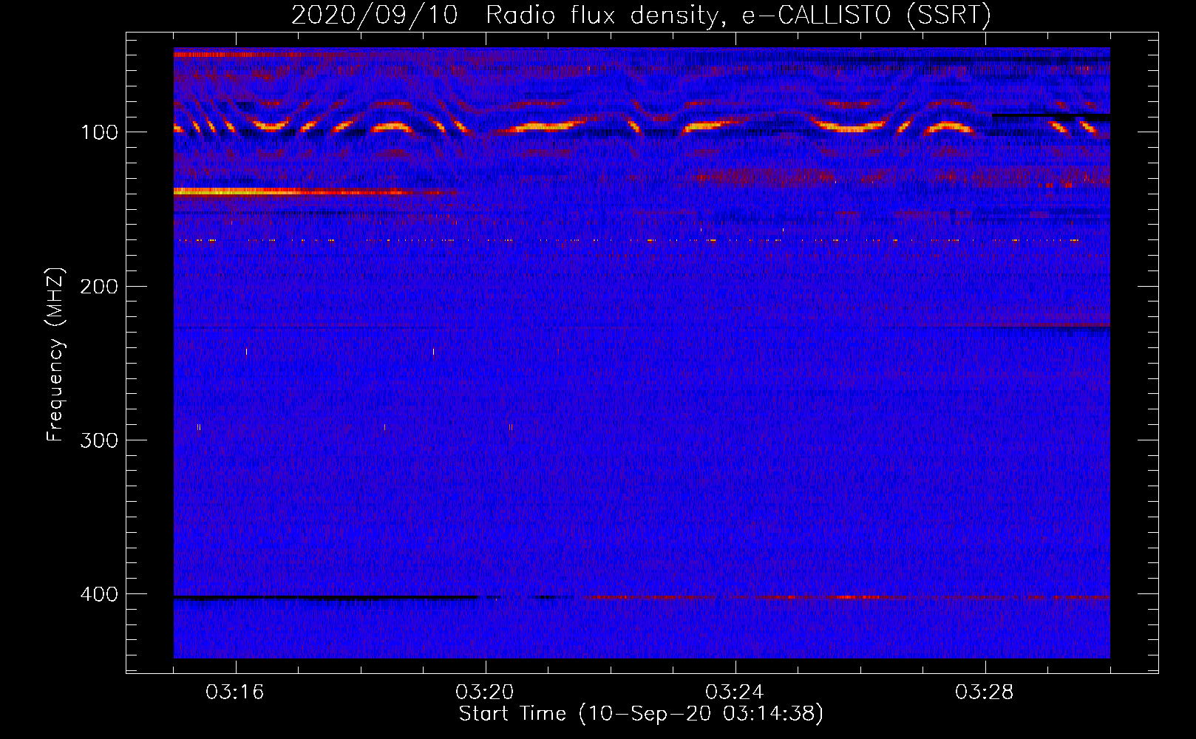Click the 'Frequency (MHZ)' axis title
Image resolution: width=1196 pixels, height=739 pixels.
point(56,354)
